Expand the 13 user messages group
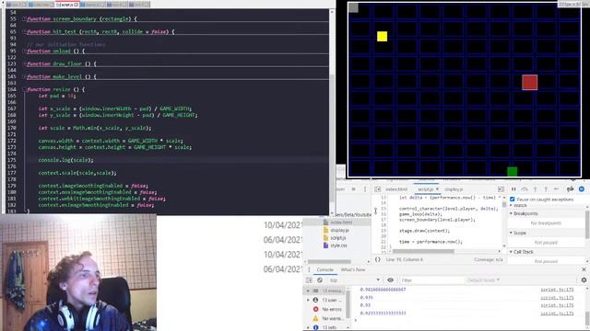Image resolution: width=590 pixels, height=331 pixels. pos(308,300)
